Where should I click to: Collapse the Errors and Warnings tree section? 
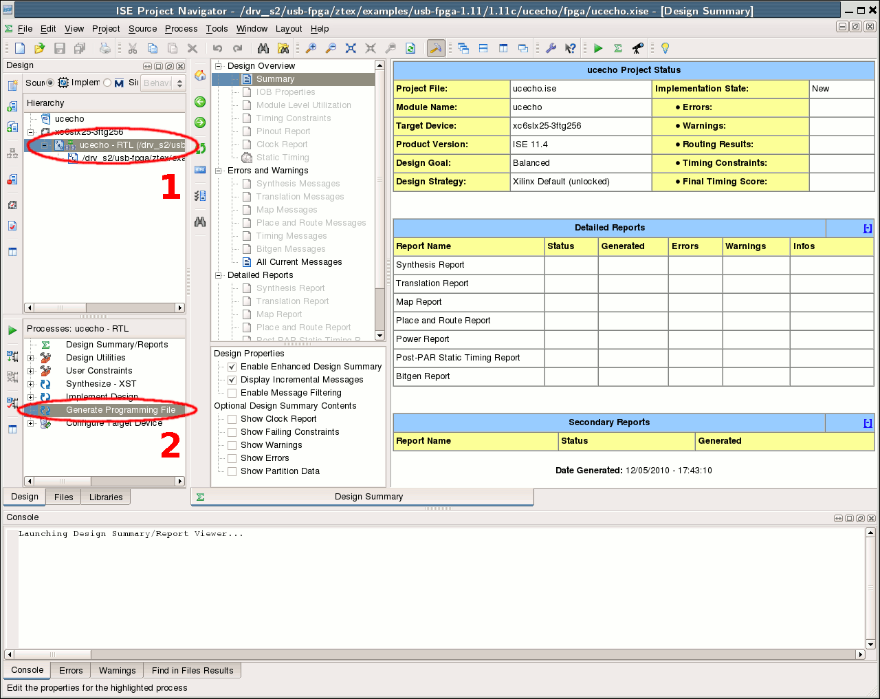(x=219, y=171)
